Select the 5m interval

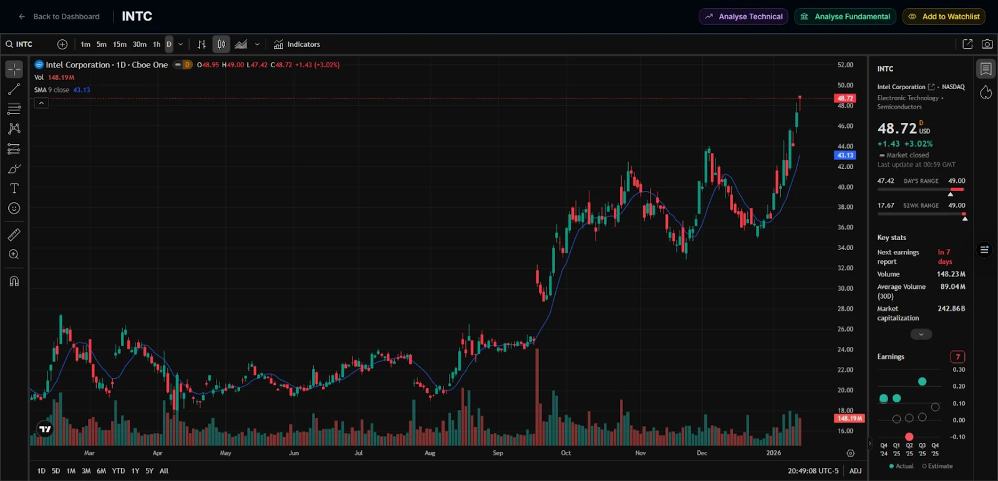(x=102, y=44)
